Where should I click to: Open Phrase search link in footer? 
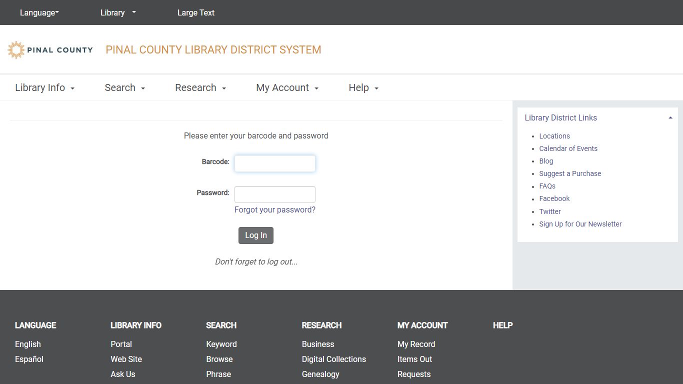(218, 374)
